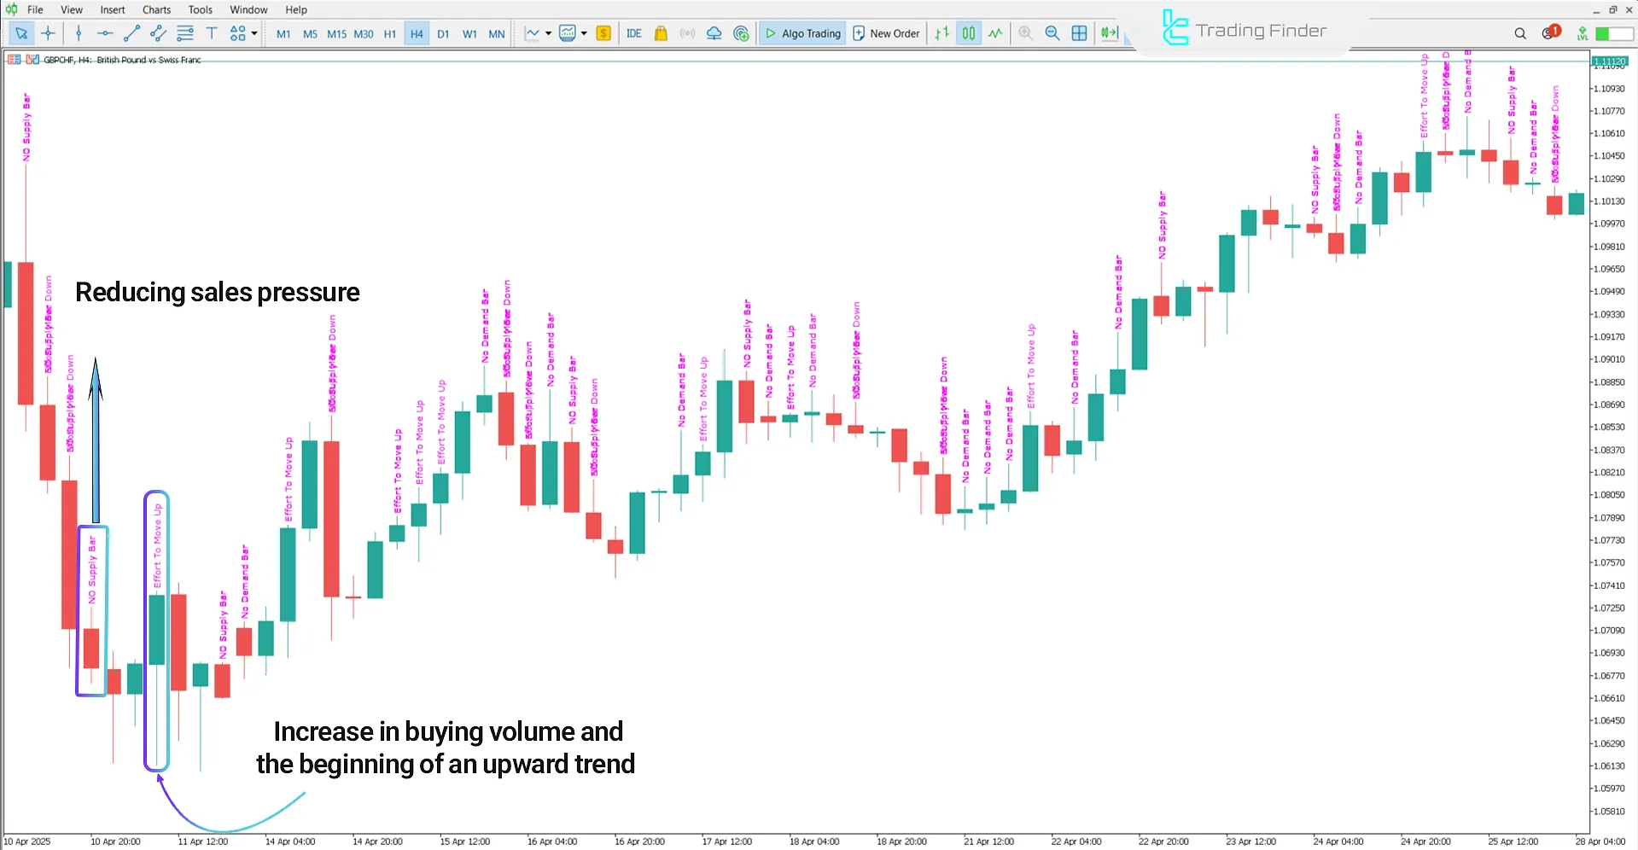Activate the Trendline drawing tool
1638x850 pixels.
coord(131,33)
